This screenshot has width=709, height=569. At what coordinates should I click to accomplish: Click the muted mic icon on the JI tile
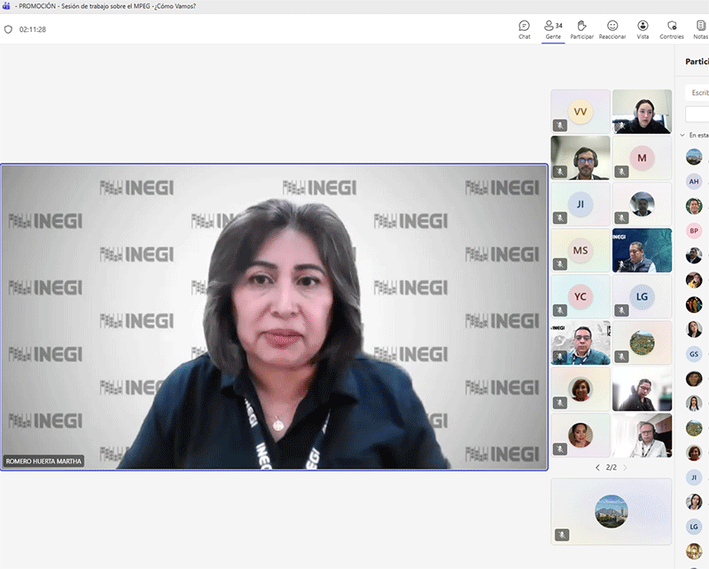560,218
